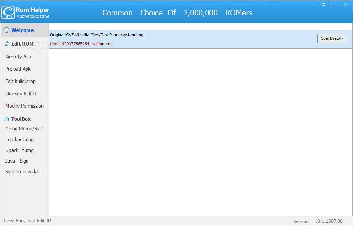Open Simplify Apk tool
353x226 pixels.
click(x=18, y=57)
